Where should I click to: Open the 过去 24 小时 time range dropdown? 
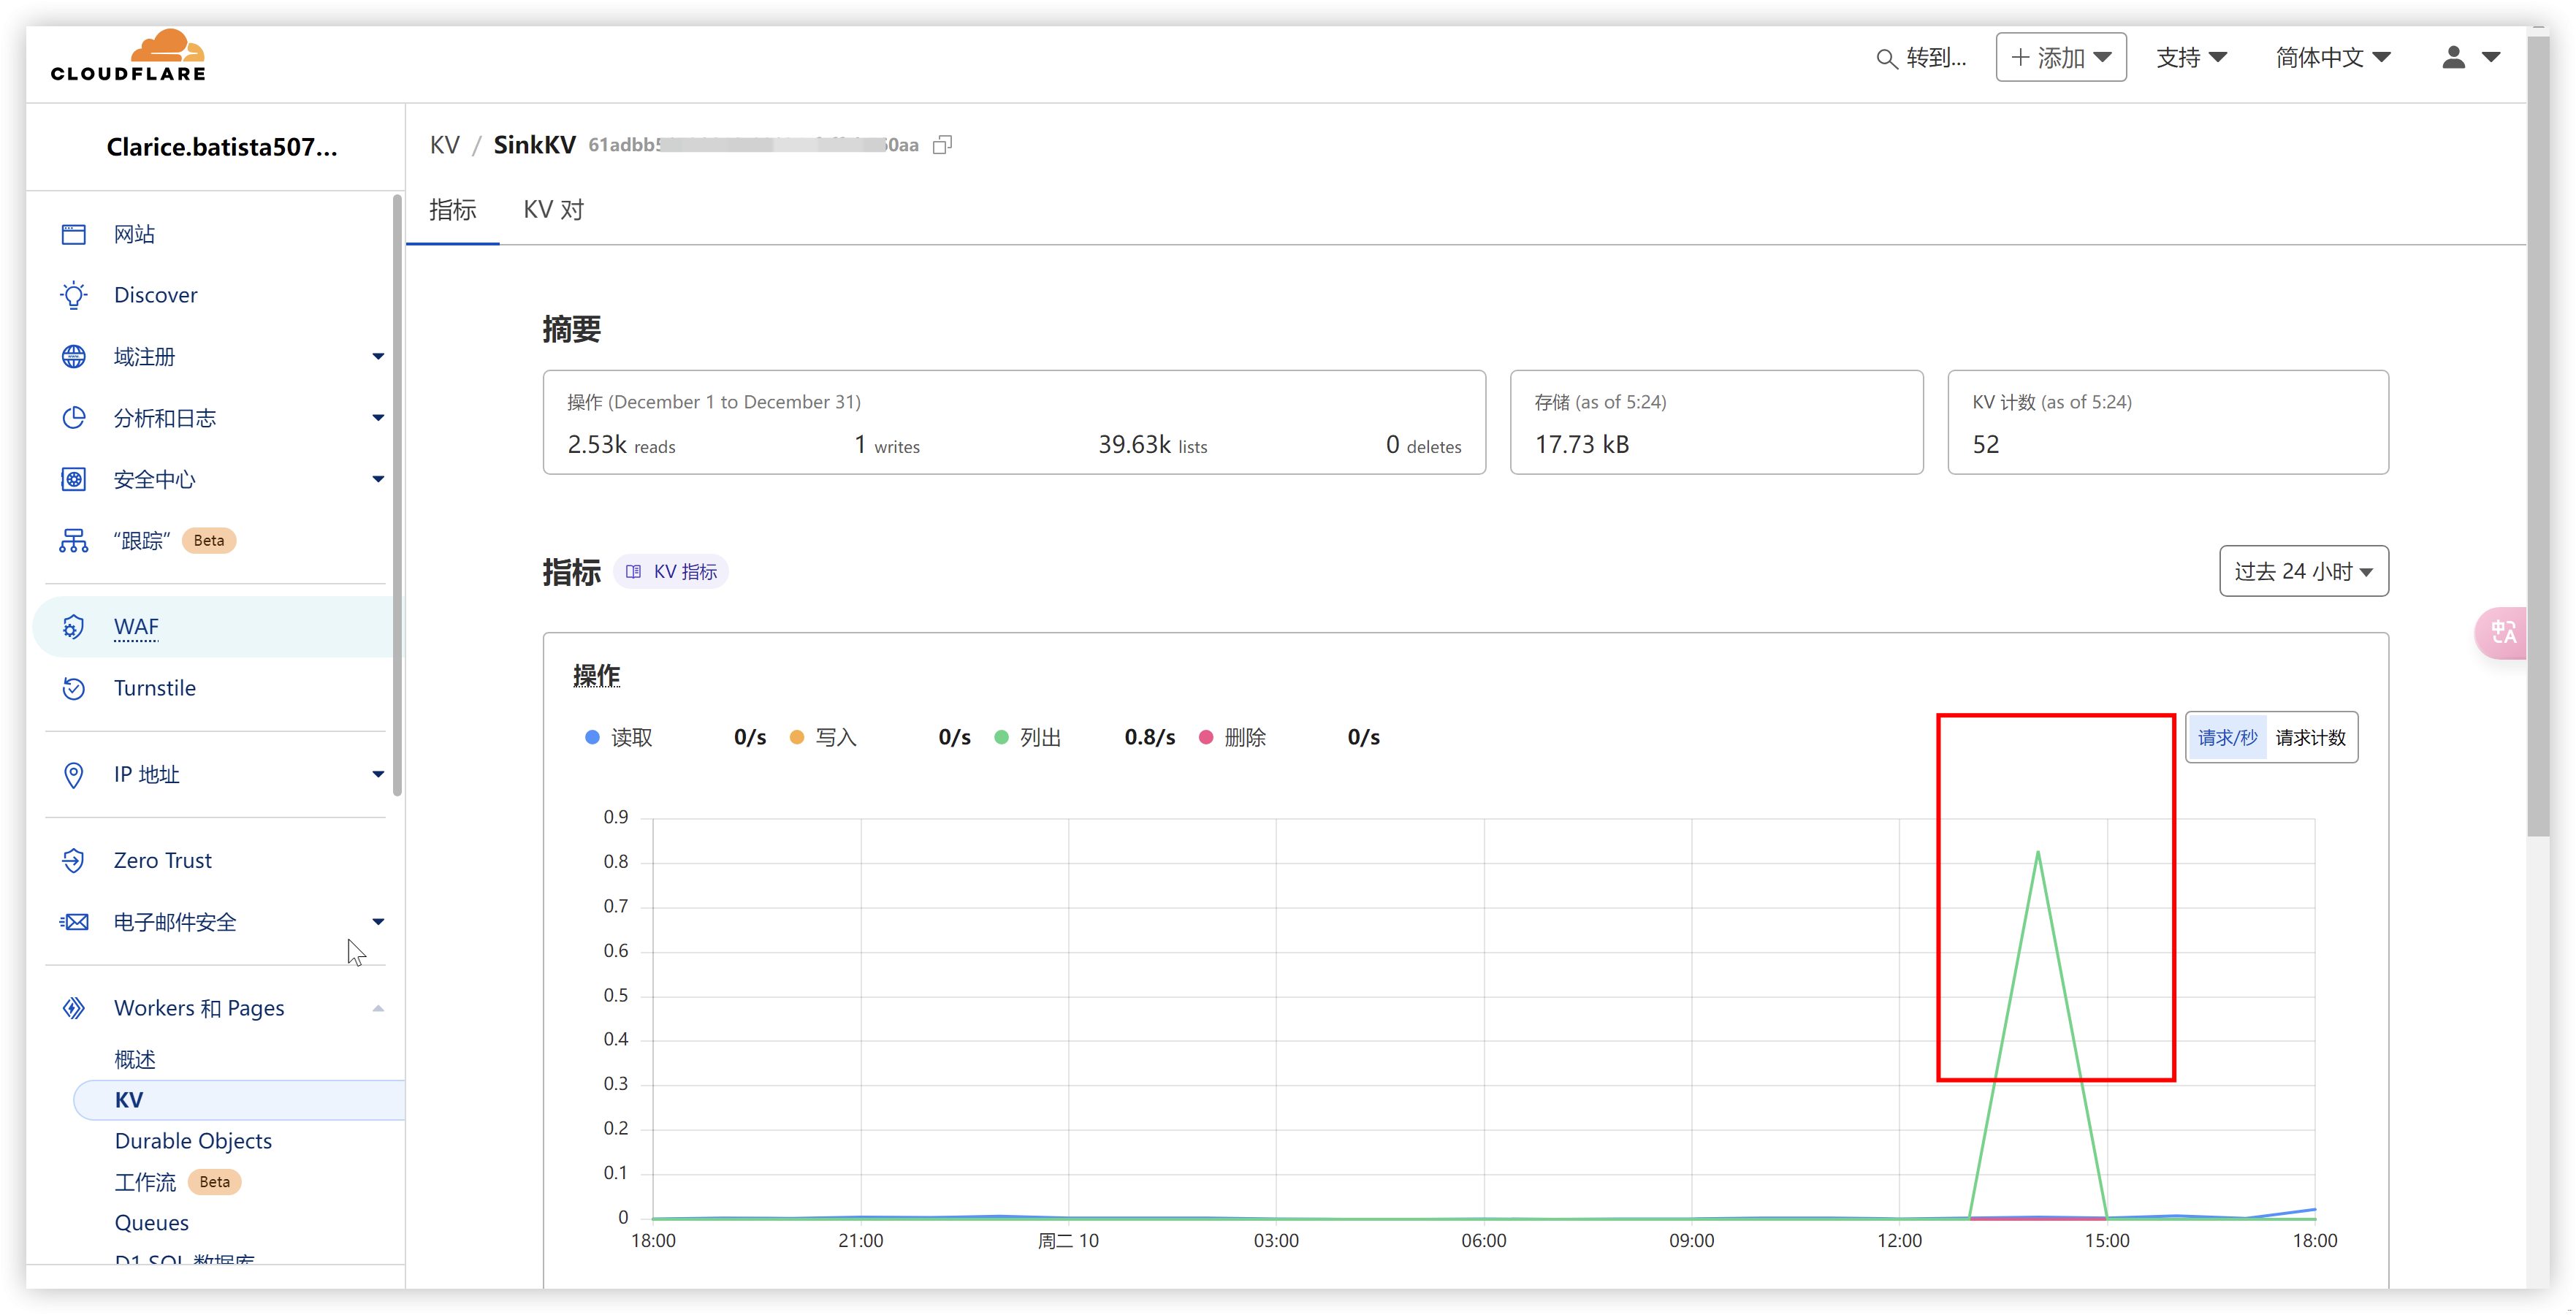(2303, 571)
